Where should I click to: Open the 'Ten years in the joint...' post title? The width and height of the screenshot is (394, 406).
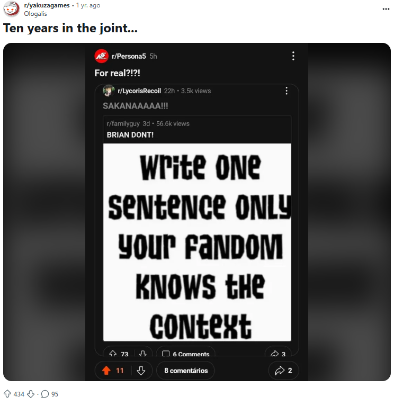[x=70, y=28]
